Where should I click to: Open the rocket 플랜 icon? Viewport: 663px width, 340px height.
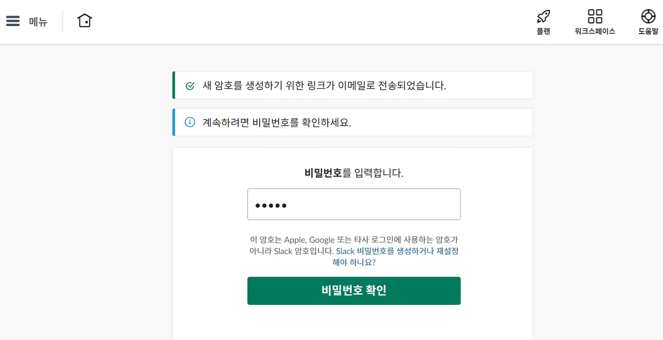coord(543,16)
